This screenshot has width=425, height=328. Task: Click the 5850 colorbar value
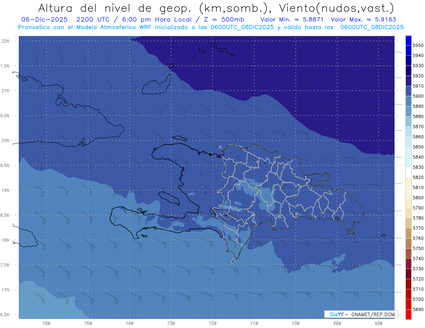coord(418,147)
